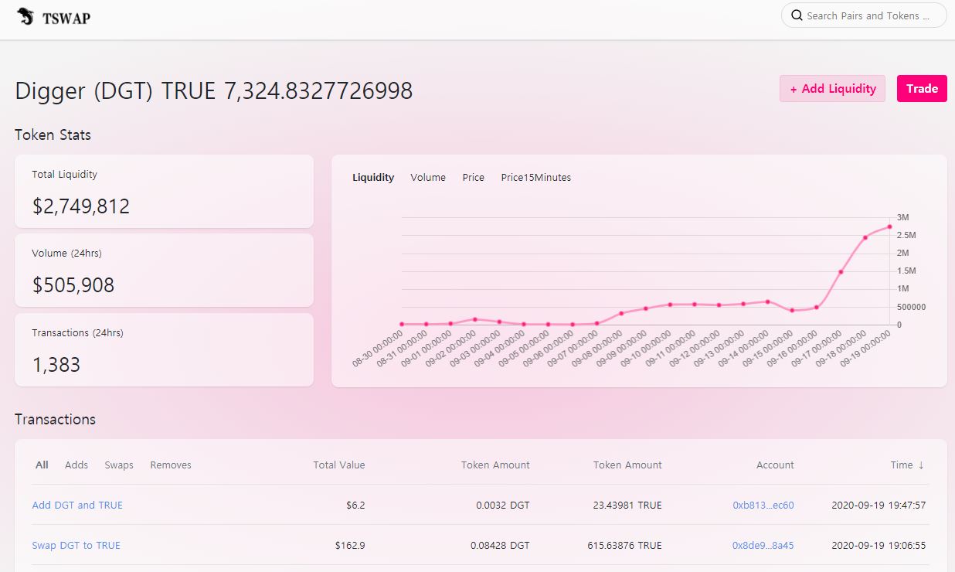The height and width of the screenshot is (572, 955).
Task: Click the Volume (24hrs) $505,908 value
Action: click(73, 285)
